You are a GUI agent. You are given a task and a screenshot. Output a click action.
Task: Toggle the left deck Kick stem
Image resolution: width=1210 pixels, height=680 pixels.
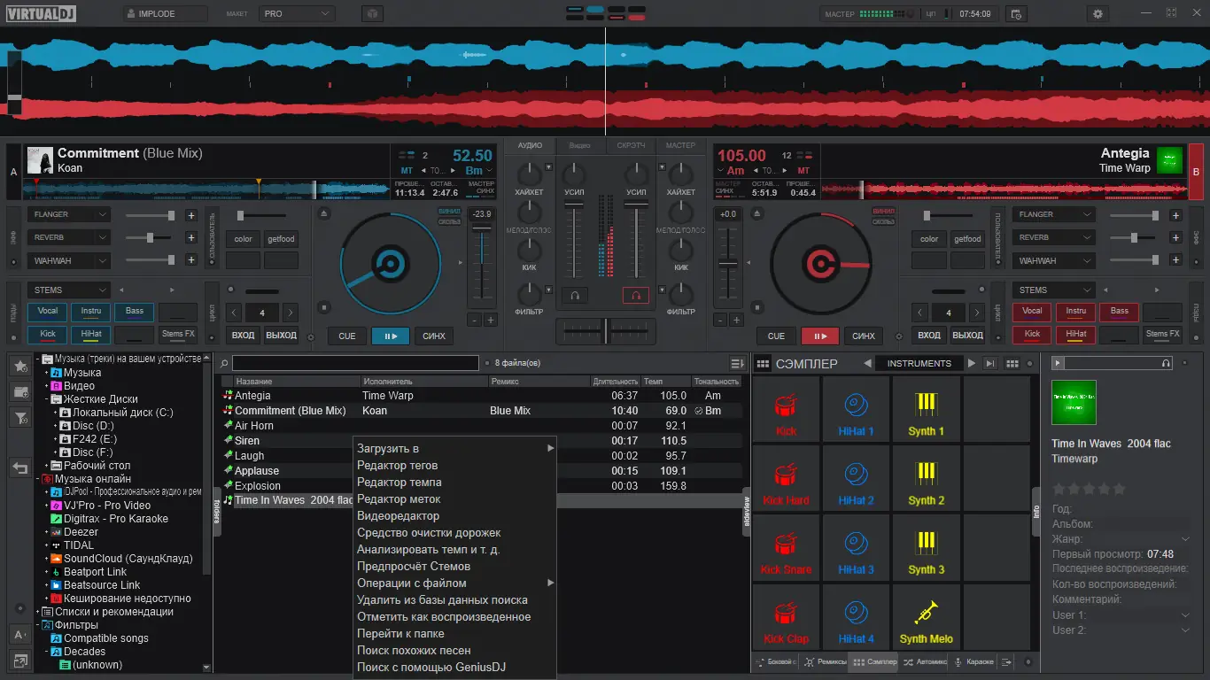[x=47, y=335]
